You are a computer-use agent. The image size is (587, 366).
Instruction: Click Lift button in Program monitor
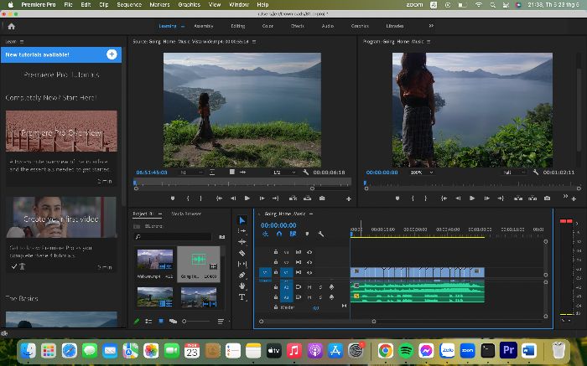(x=518, y=198)
